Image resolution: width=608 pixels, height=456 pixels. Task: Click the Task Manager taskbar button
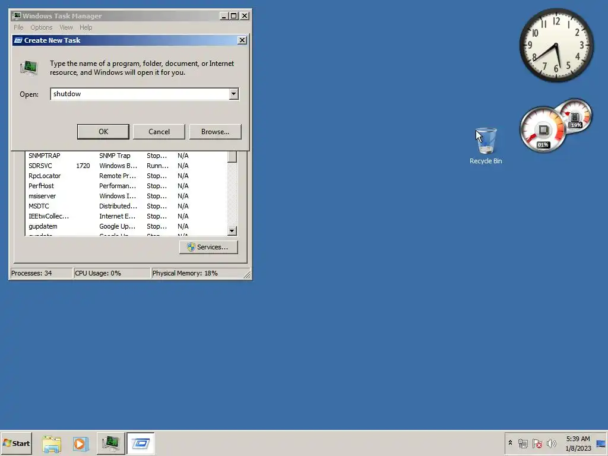pos(110,444)
